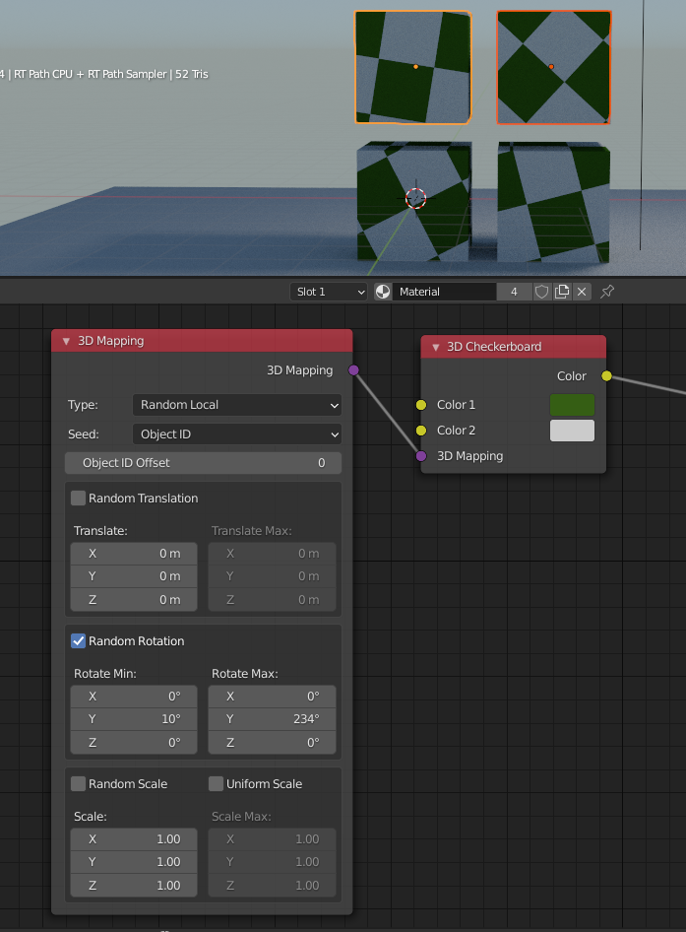Enable the Random Scale checkbox
Image resolution: width=686 pixels, height=932 pixels.
click(x=79, y=784)
